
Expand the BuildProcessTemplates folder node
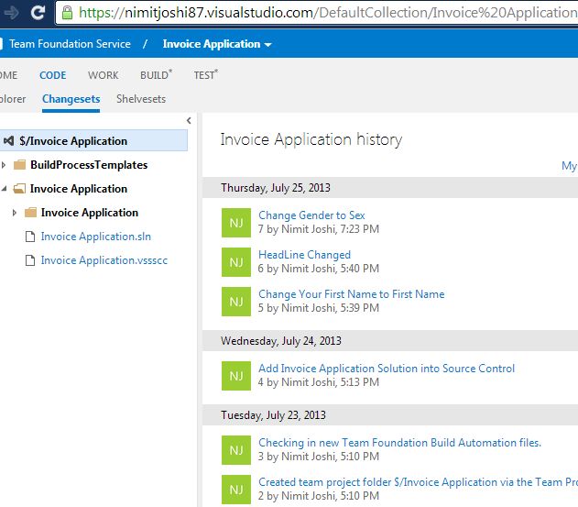coord(5,165)
